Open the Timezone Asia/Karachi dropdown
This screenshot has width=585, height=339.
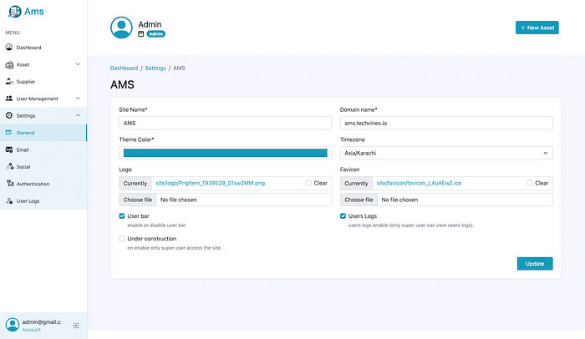point(446,153)
